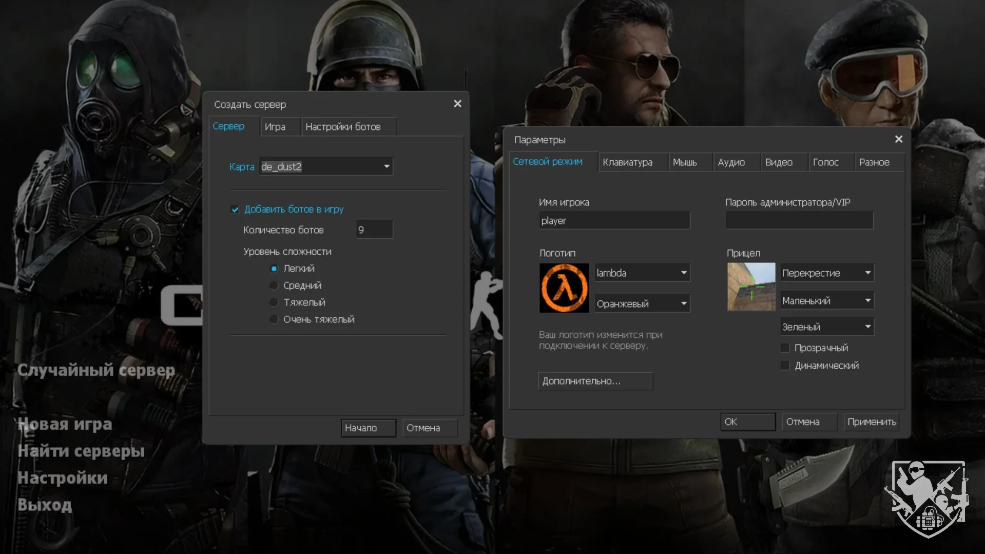Enable Динамический crosshair option

click(785, 366)
